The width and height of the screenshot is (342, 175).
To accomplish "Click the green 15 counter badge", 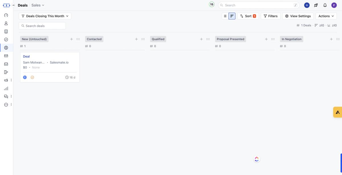I will (x=212, y=5).
